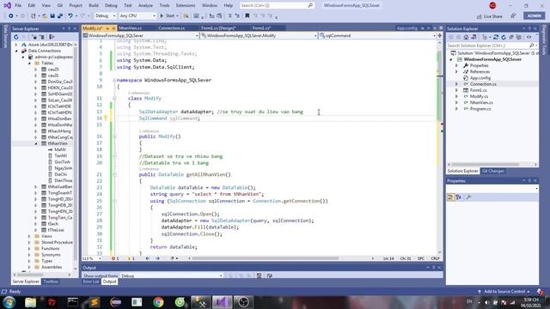Collapse the getAllNhanVien method code block

114,174
